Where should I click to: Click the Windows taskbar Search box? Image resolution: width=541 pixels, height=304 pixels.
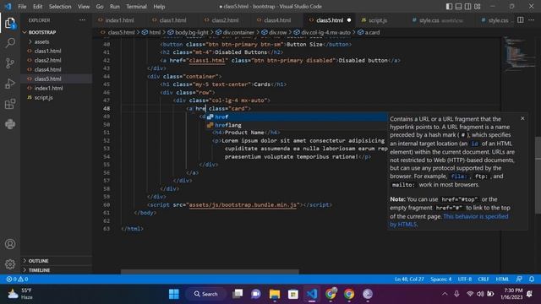205,294
